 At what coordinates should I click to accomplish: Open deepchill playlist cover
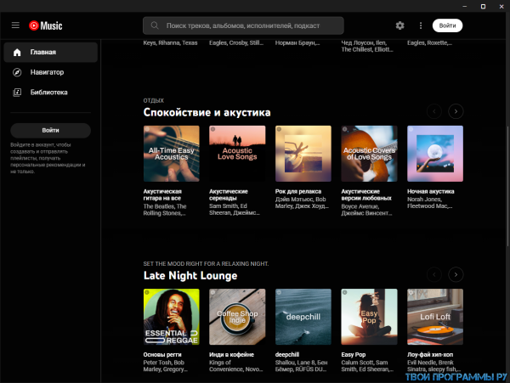pyautogui.click(x=303, y=317)
